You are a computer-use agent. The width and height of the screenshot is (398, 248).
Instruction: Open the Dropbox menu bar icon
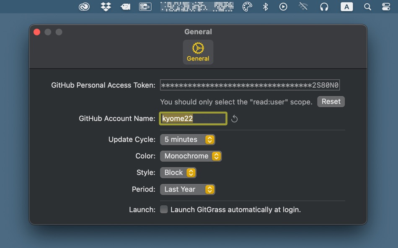coord(106,7)
